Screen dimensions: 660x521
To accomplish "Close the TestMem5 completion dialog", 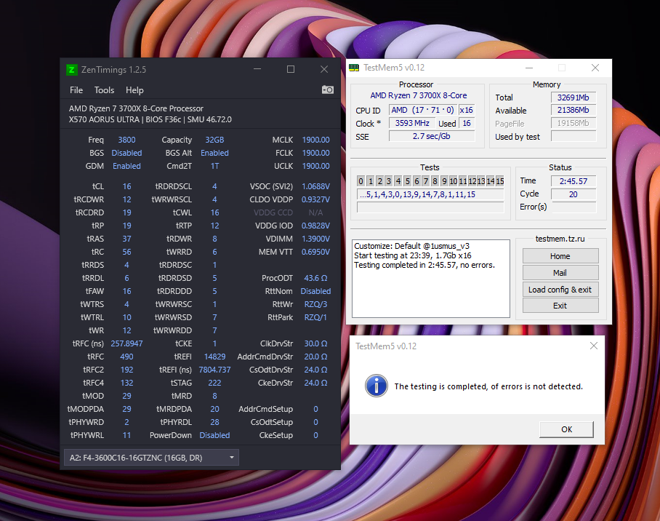I will point(594,346).
